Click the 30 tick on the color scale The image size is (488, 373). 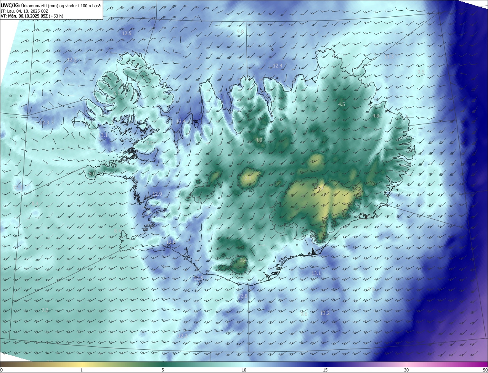pyautogui.click(x=406, y=370)
